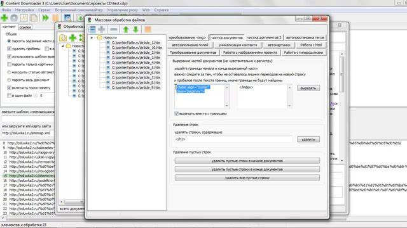The height and width of the screenshot is (228, 407).
Task: Open Встроенный синонимайзер menu
Action: [x=79, y=10]
